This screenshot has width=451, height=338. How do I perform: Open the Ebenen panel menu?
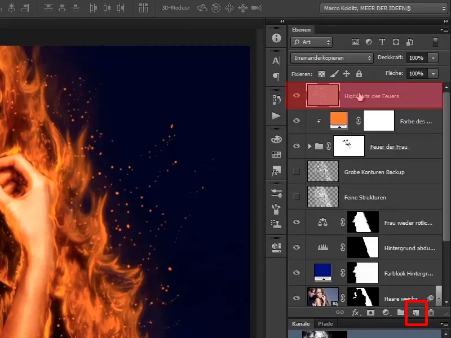444,30
